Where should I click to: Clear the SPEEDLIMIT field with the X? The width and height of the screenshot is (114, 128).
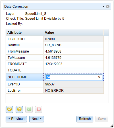pyautogui.click(x=99, y=77)
